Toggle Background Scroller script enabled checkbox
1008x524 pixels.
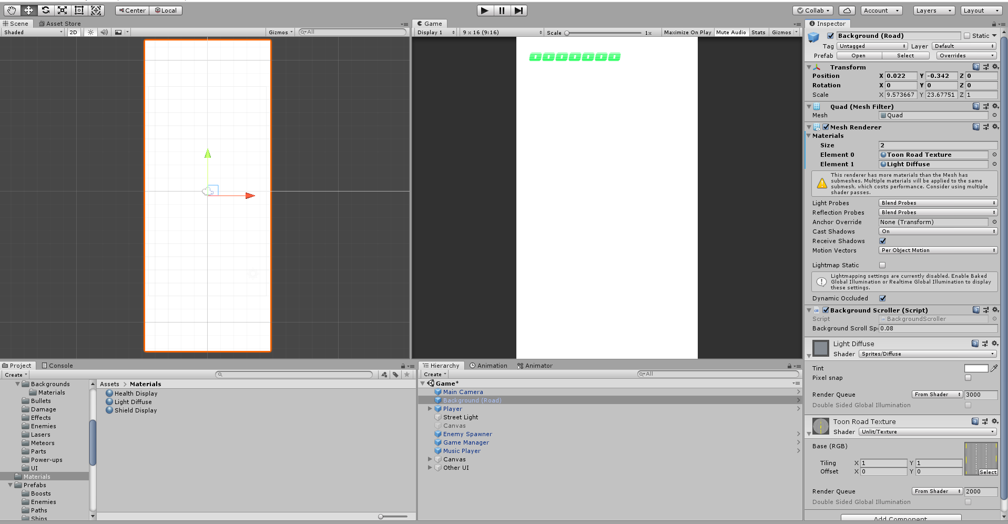(826, 310)
